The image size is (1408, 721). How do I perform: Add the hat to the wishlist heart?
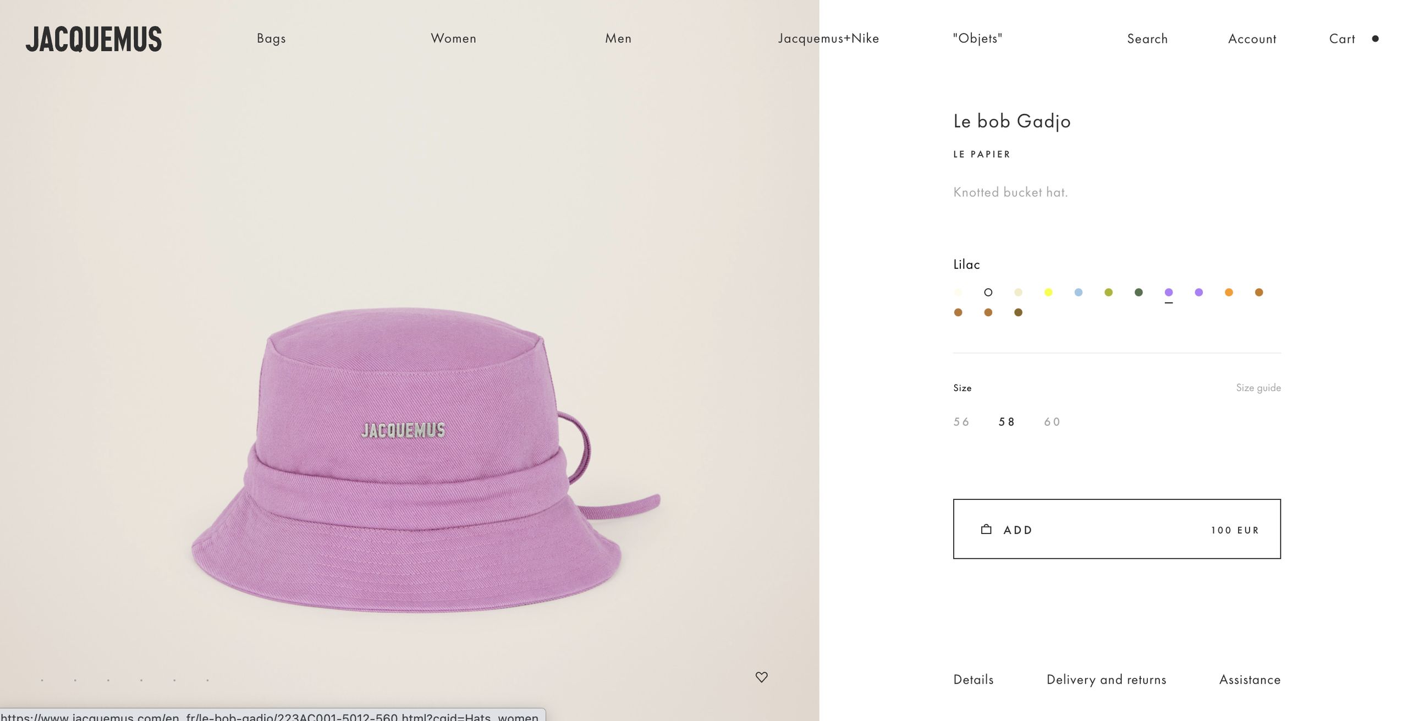coord(761,677)
